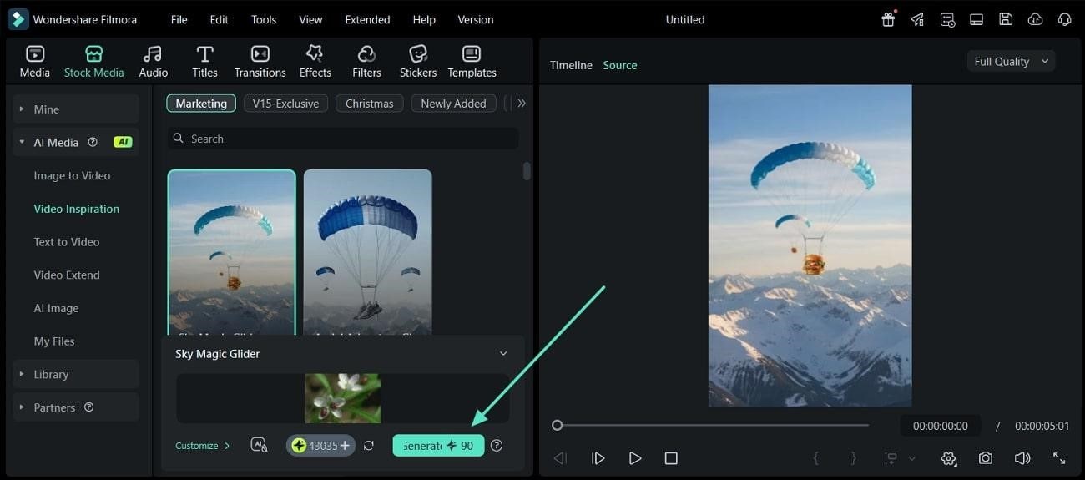The image size is (1085, 480).
Task: Open the Version menu
Action: tap(476, 19)
